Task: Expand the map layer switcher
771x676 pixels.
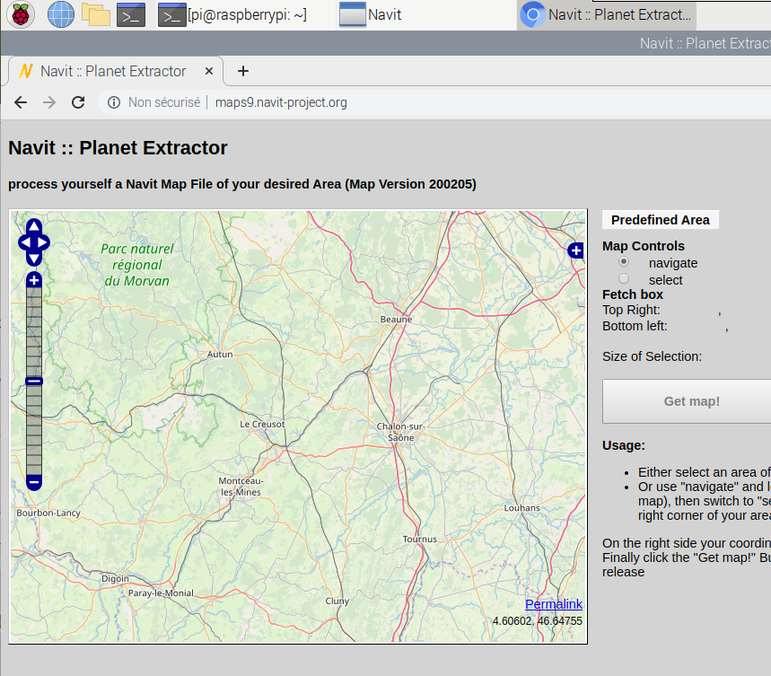Action: click(576, 250)
